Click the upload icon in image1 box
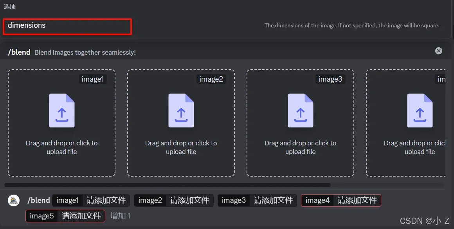Viewport: 454px width, 229px height. pos(62,111)
